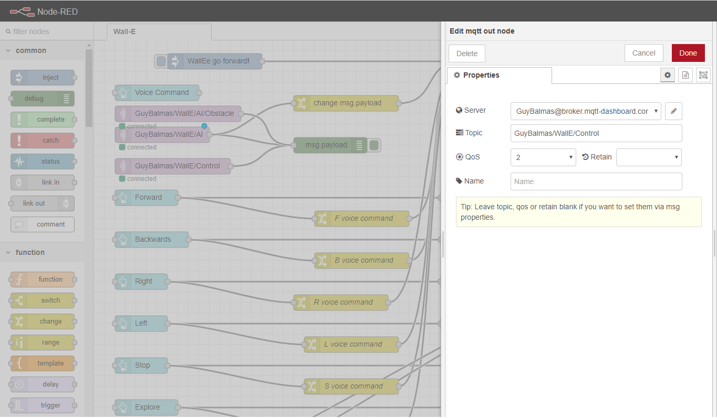Select the switch node in palette
717x418 pixels.
click(x=43, y=301)
